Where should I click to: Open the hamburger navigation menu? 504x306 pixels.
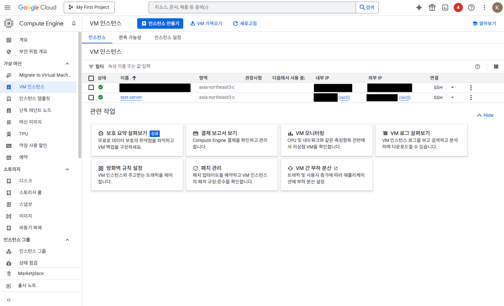pos(8,8)
